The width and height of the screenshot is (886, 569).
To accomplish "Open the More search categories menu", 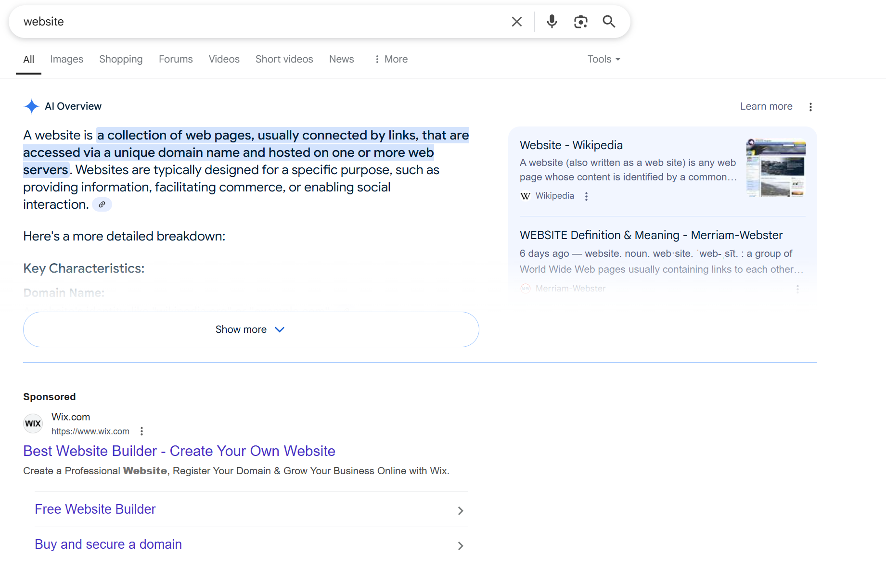I will (390, 59).
